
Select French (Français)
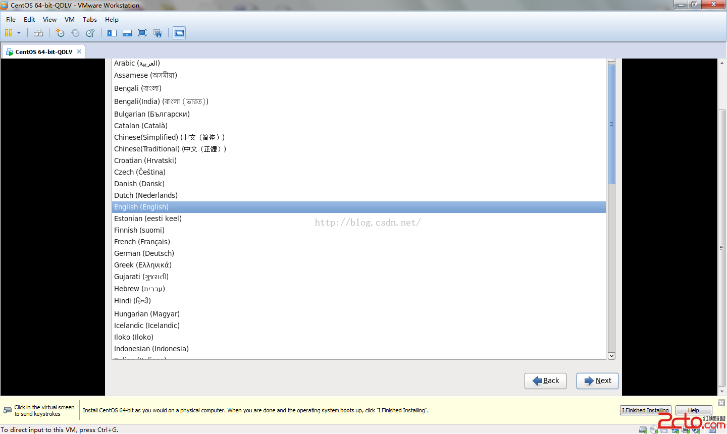(x=358, y=242)
